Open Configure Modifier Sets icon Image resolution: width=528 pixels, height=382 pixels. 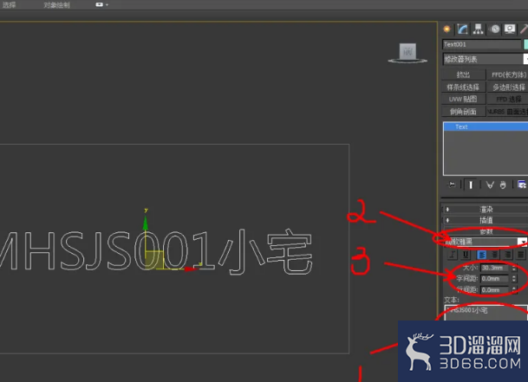(522, 185)
